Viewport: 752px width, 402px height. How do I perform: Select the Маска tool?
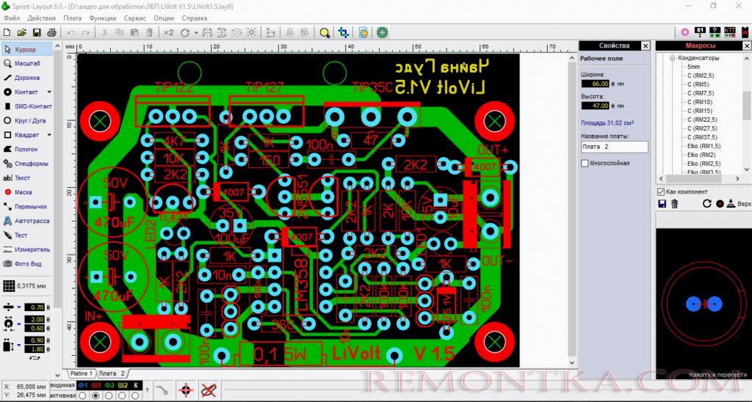tap(27, 192)
